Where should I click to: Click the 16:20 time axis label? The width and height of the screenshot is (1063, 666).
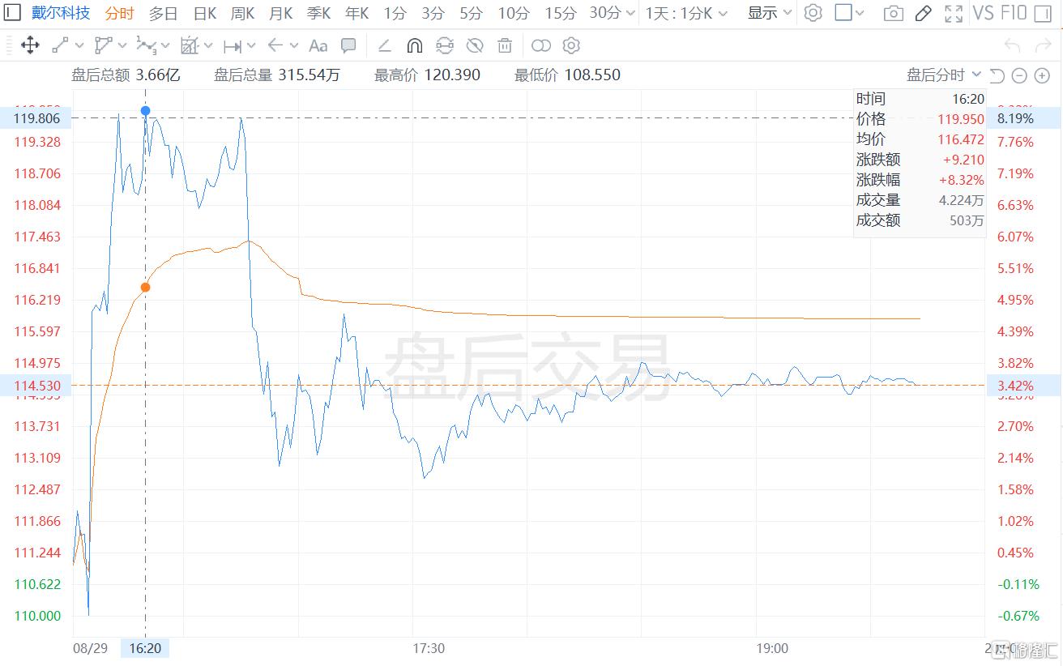tap(145, 648)
